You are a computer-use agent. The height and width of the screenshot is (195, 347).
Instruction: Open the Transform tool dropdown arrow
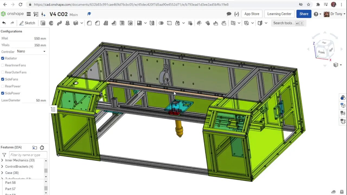(x=184, y=23)
